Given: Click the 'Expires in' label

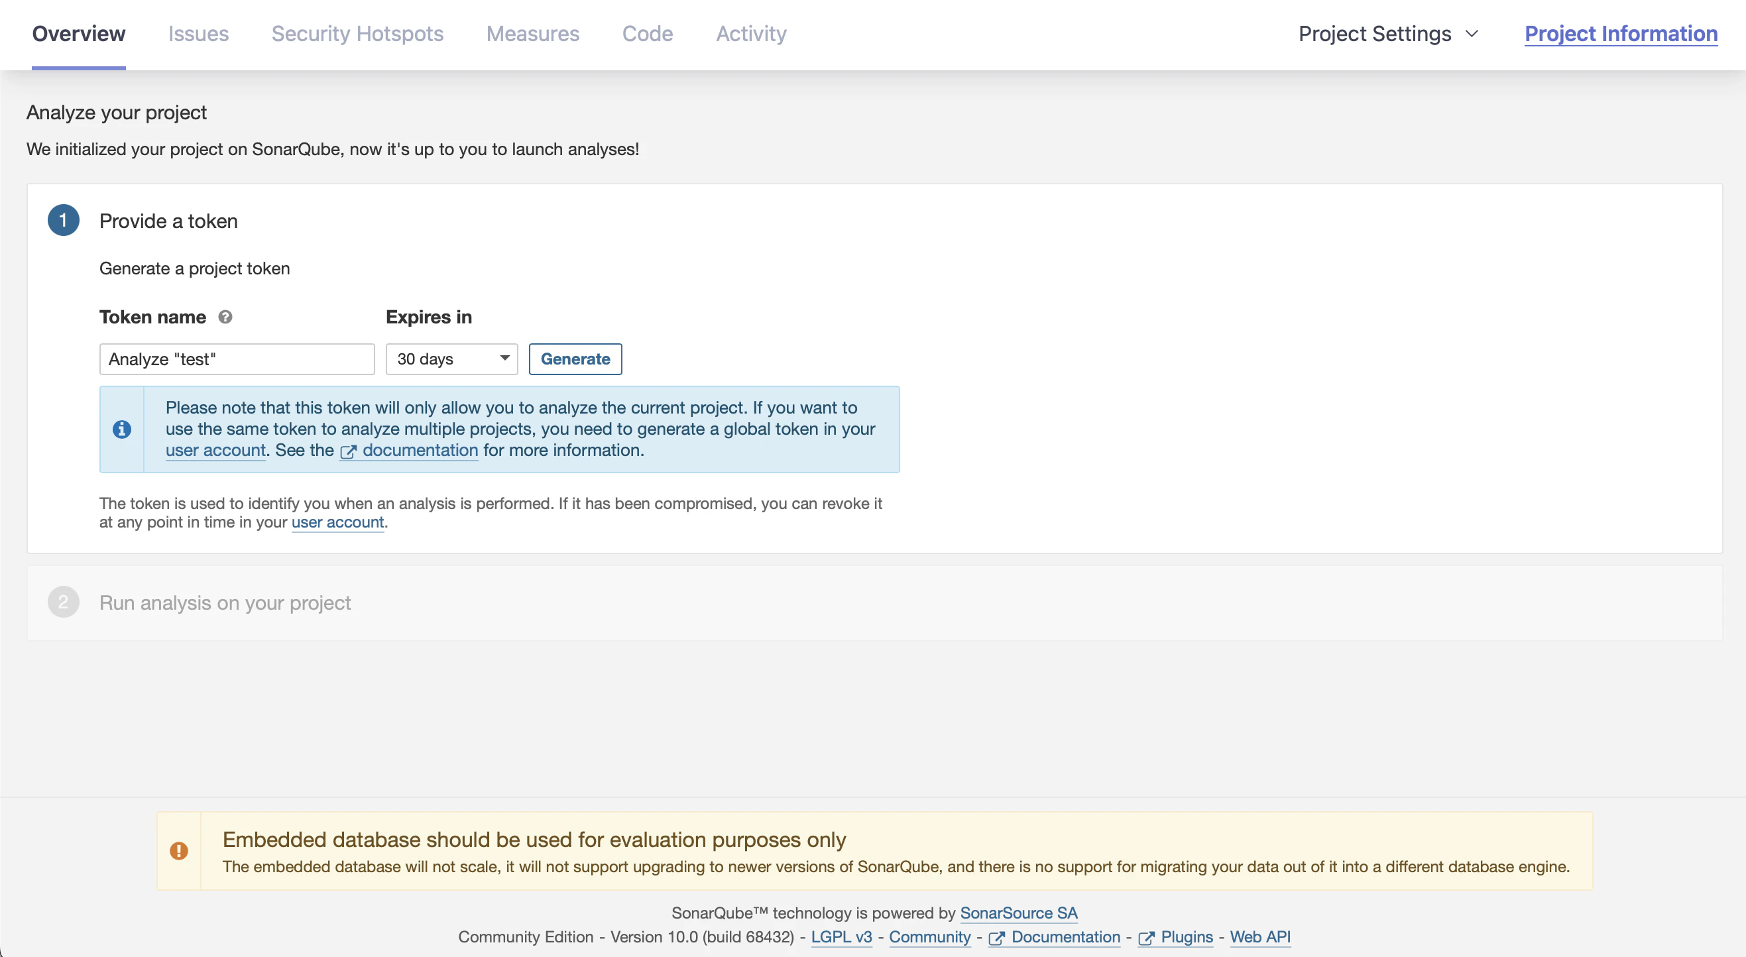Looking at the screenshot, I should [429, 317].
